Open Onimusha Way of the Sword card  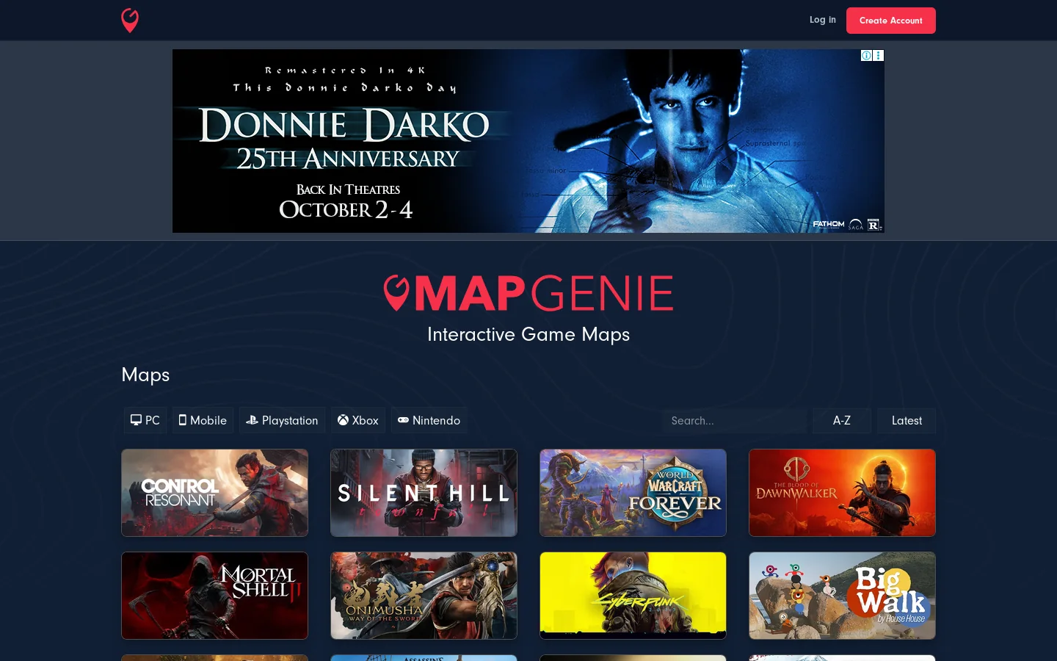424,596
